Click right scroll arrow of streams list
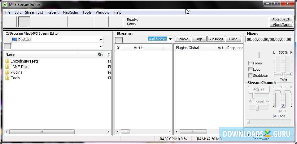 [x=169, y=132]
